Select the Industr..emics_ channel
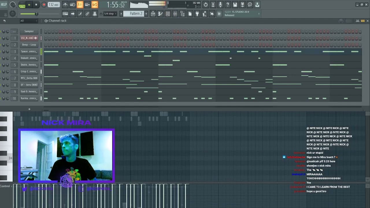 point(29,58)
